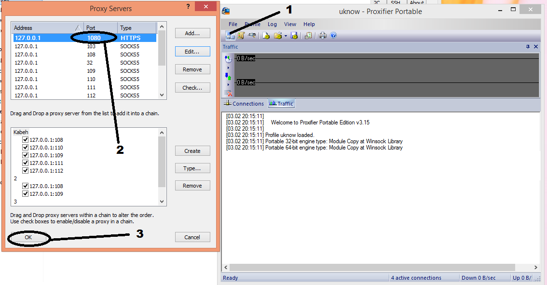Image resolution: width=547 pixels, height=285 pixels.
Task: Open the Help menu
Action: (309, 24)
